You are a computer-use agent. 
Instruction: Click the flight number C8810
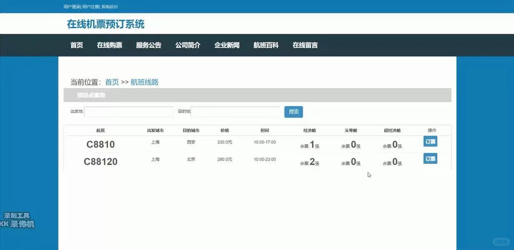tap(100, 144)
